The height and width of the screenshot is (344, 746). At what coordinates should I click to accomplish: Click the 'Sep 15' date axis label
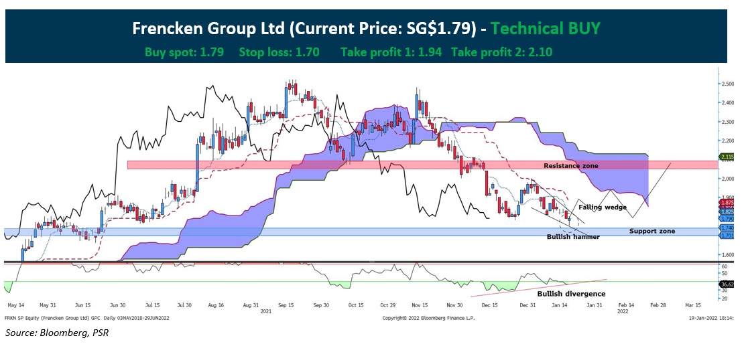click(x=288, y=305)
